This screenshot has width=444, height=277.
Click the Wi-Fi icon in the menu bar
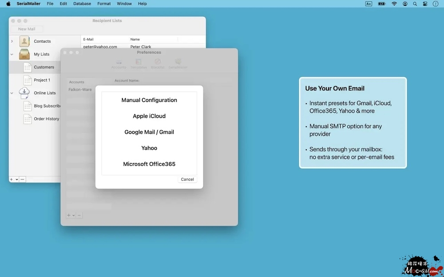(394, 4)
